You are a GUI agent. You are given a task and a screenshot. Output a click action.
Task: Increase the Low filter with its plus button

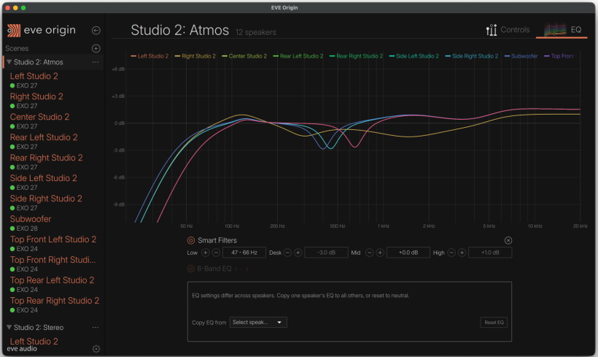205,253
